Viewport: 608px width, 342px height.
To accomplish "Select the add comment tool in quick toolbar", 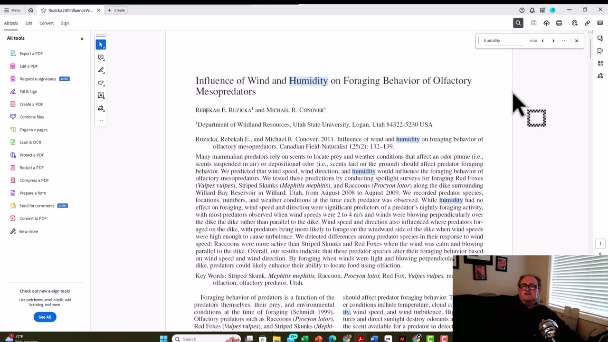I will point(101,57).
